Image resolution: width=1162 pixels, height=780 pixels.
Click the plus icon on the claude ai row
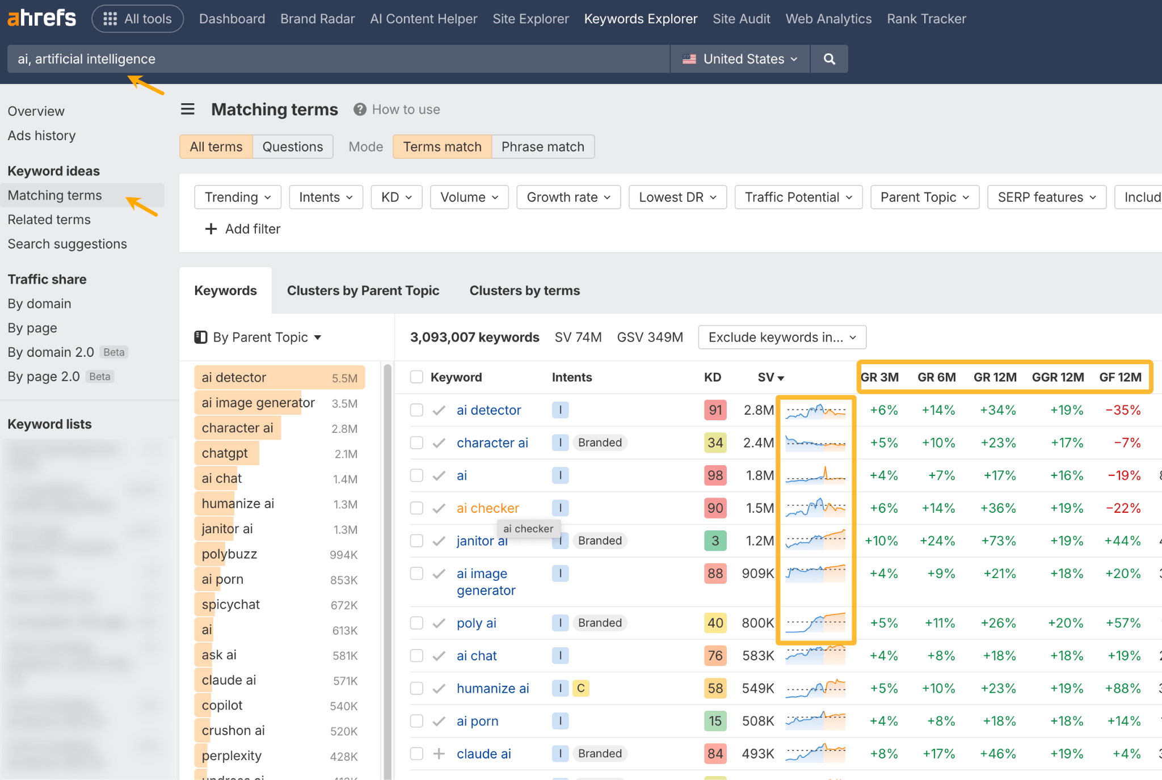(437, 753)
